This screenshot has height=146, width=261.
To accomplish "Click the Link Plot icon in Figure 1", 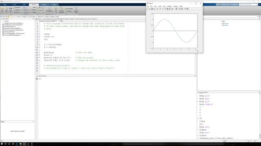I will click(176, 9).
